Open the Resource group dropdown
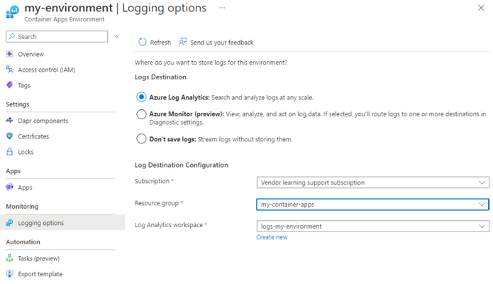Image resolution: width=493 pixels, height=284 pixels. click(x=373, y=204)
